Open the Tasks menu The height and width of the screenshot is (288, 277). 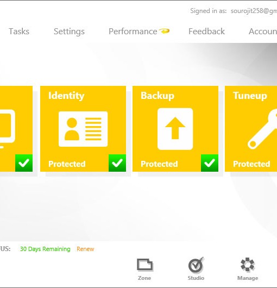(x=19, y=32)
